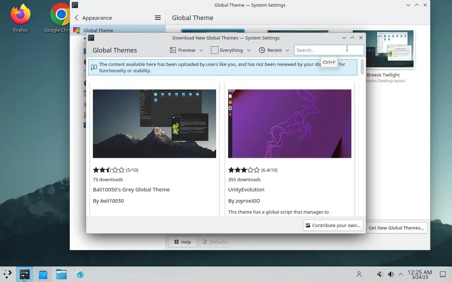Screen dimensions: 452x282
Task: Click Get New Global Themes button
Action: coord(396,228)
